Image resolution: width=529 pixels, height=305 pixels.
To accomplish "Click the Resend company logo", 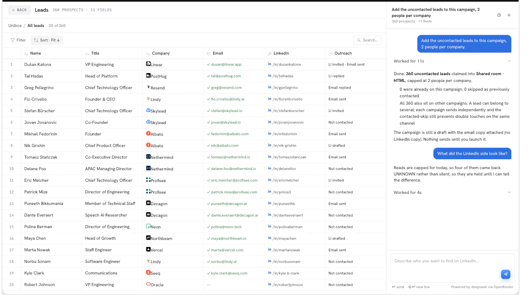I will coord(148,87).
